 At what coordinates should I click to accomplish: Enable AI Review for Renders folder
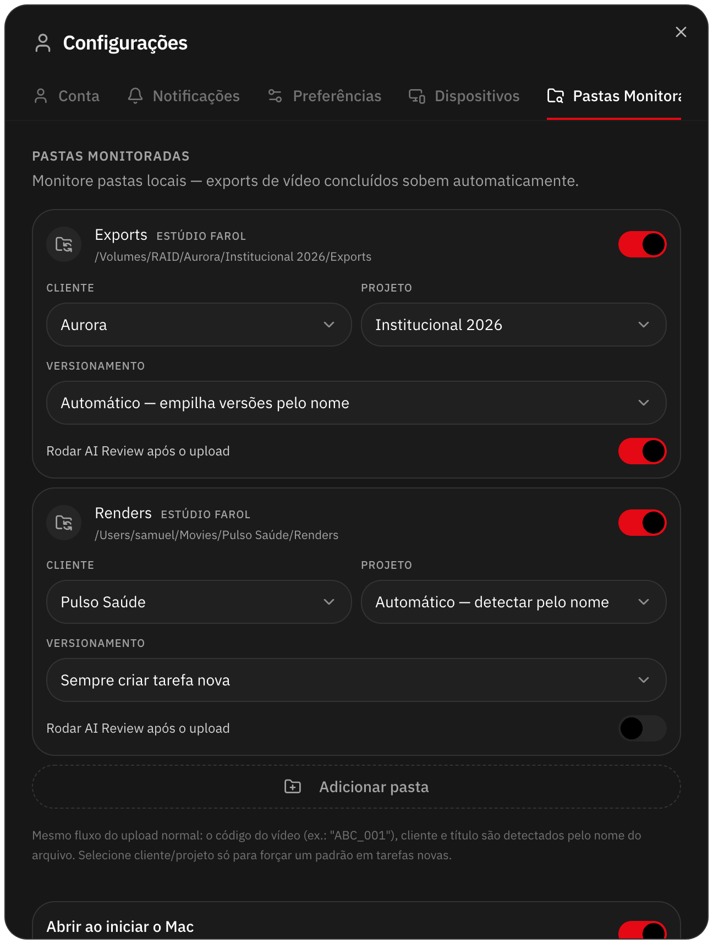point(643,728)
